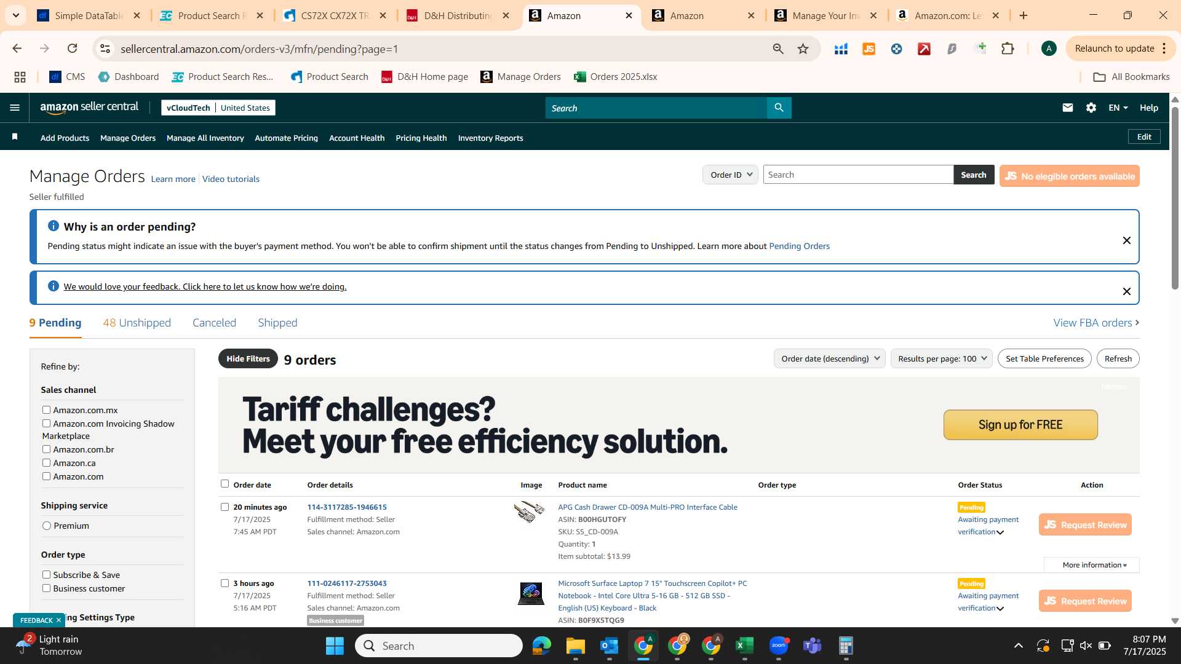Click the APG Cash Drawer cable thumbnail
This screenshot has width=1181, height=664.
click(x=529, y=512)
